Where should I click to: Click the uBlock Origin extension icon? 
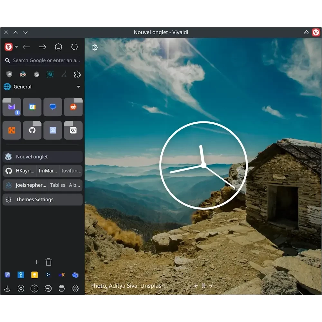point(9,74)
